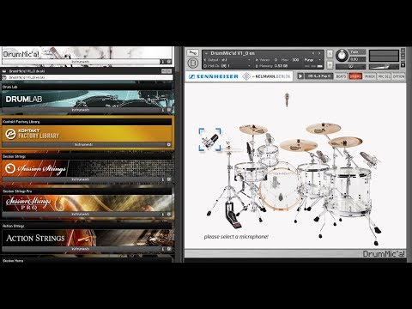Expand Instruments bar under Drum Lab

pos(81,110)
